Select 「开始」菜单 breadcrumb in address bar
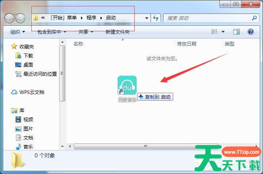Image resolution: width=263 pixels, height=174 pixels. 64,18
